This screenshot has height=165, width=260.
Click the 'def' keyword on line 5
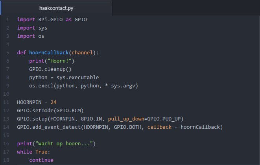[22, 53]
